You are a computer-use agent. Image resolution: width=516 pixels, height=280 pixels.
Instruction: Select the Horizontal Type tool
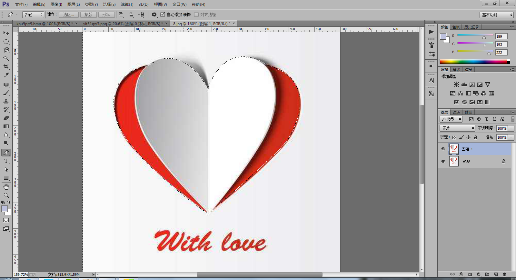tap(6, 161)
